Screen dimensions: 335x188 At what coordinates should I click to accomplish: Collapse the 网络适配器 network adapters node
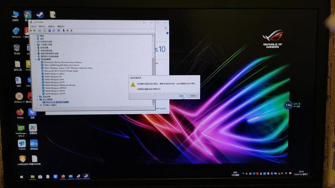[36, 59]
